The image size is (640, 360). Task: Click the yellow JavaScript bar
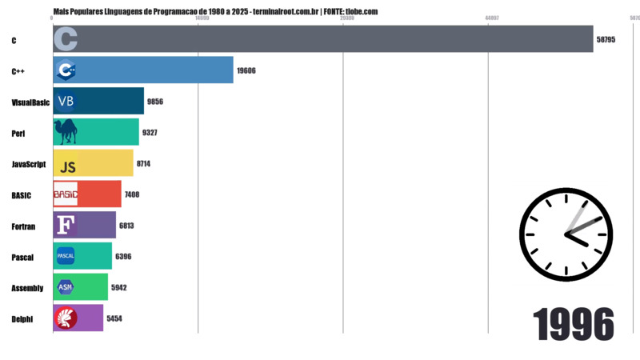[93, 163]
